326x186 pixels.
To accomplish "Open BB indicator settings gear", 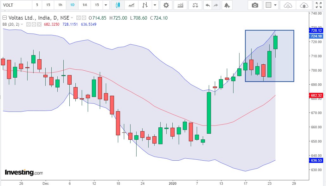I will [34, 24].
